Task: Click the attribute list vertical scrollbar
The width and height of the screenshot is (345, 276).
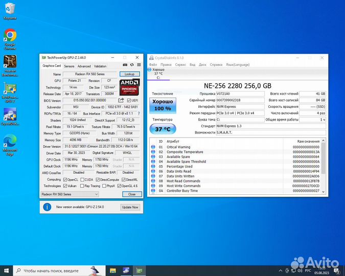Action: 323,158
